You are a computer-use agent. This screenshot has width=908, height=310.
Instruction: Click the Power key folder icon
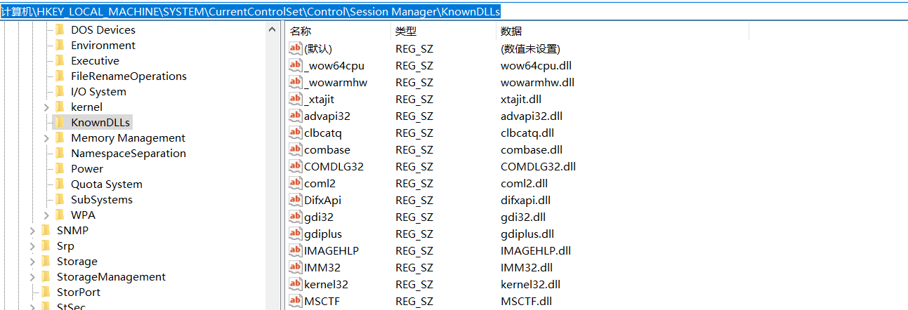pos(60,168)
